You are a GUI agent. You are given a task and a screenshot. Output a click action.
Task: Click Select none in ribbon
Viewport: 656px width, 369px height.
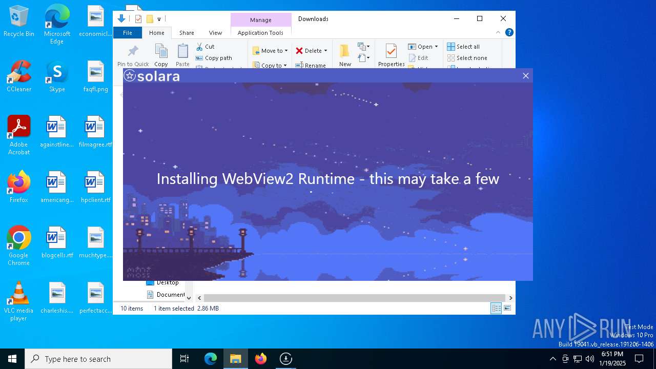point(467,58)
